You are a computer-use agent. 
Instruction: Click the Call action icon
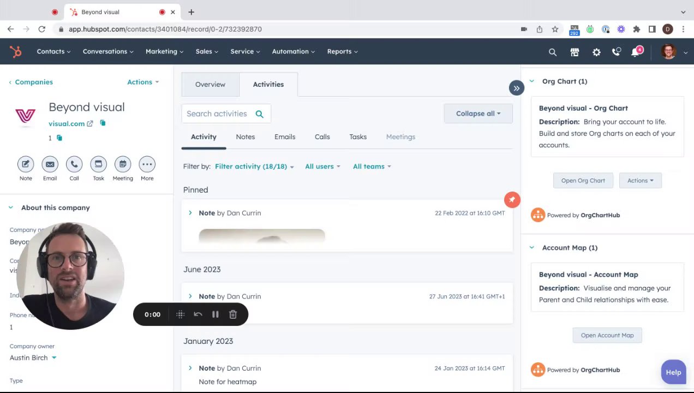(74, 164)
